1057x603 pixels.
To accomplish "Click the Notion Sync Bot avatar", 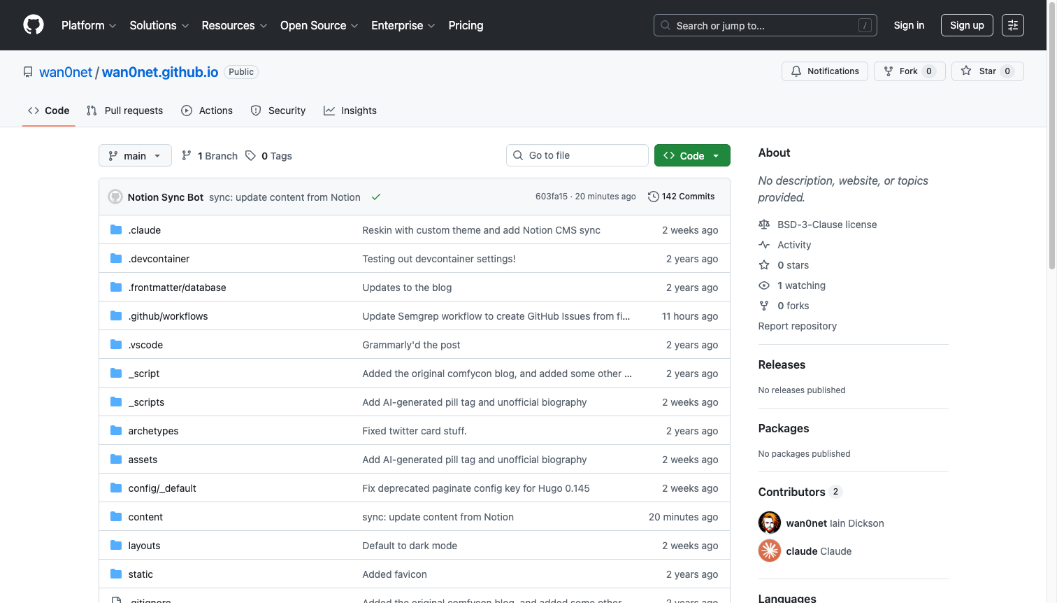I will pos(115,197).
